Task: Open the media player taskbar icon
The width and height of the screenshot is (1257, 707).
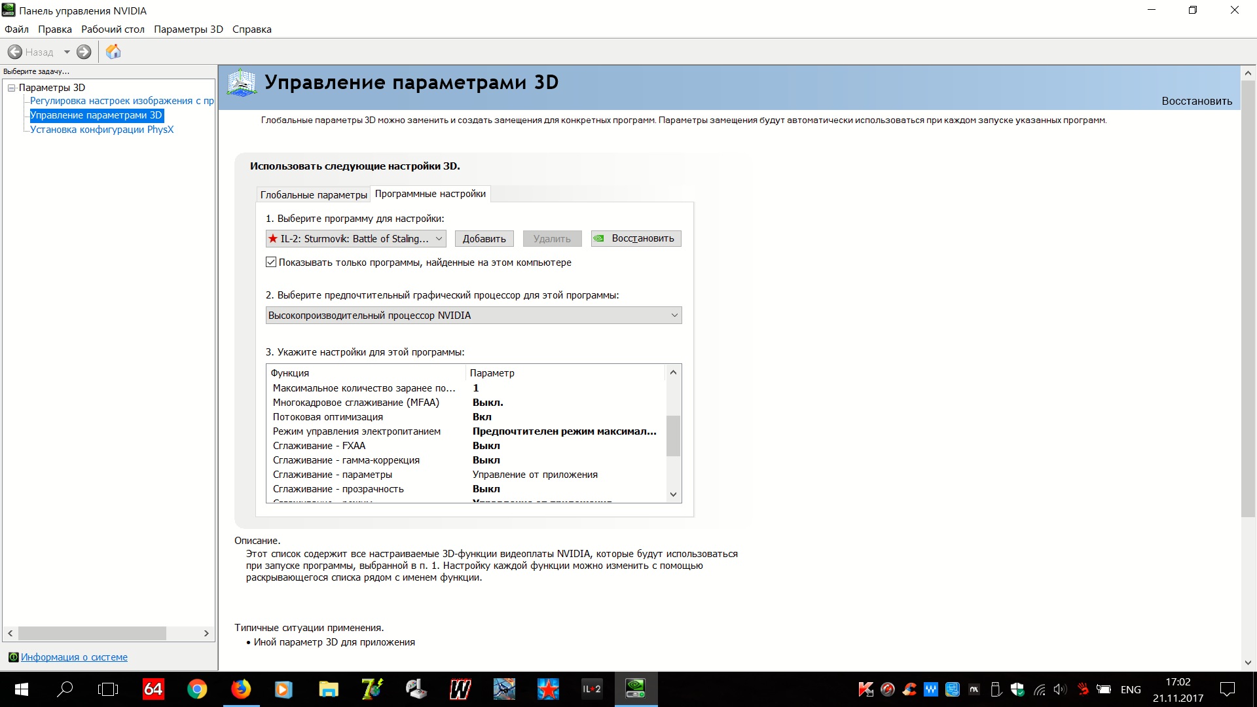Action: (x=283, y=689)
